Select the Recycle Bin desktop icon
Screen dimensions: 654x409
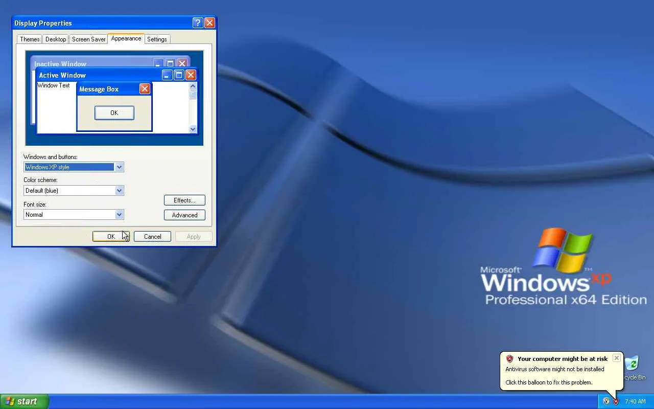(x=634, y=368)
